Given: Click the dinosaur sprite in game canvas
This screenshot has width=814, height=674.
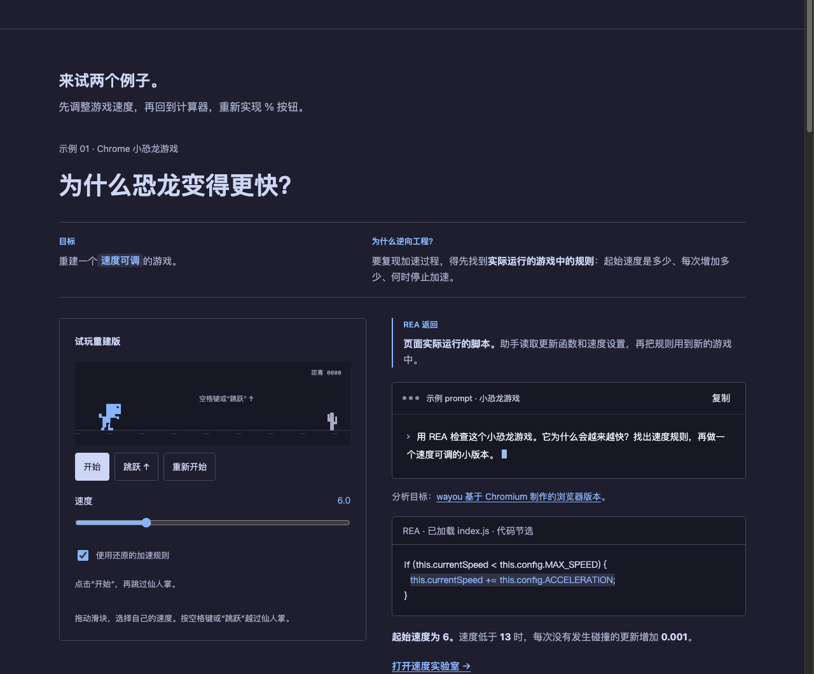Looking at the screenshot, I should [110, 417].
